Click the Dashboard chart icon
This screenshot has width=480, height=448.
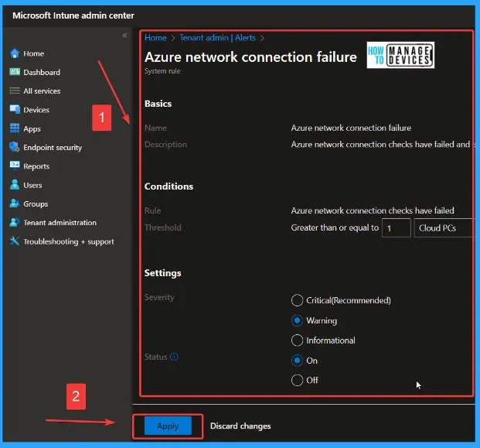tap(15, 72)
